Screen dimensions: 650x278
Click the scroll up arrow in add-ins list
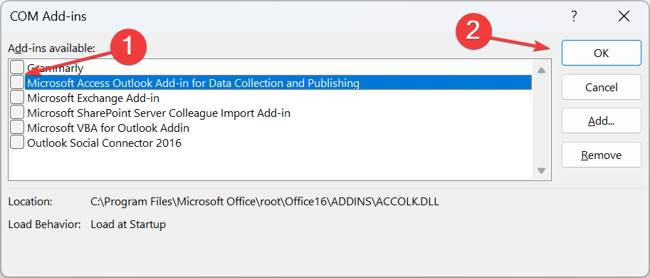click(541, 70)
